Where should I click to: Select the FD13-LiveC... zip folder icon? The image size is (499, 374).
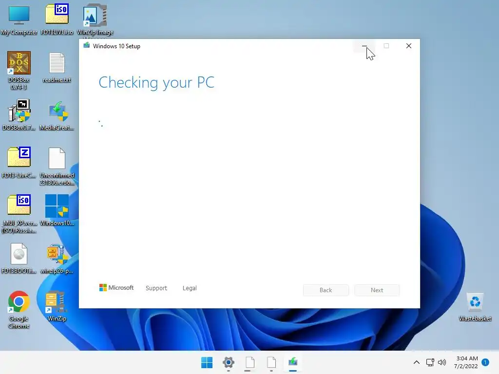19,163
